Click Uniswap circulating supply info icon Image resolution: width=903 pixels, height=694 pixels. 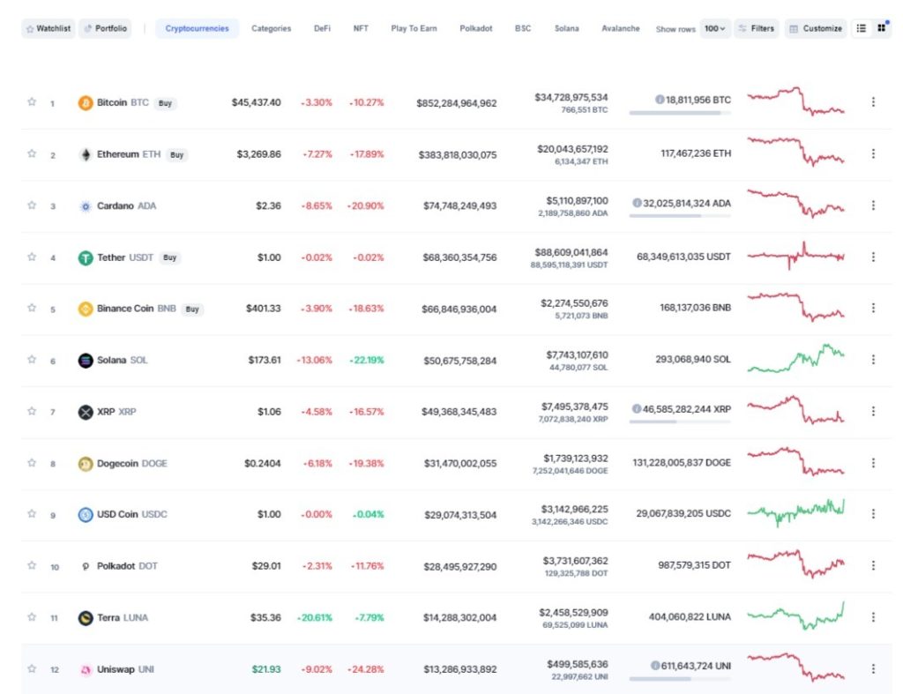[655, 665]
